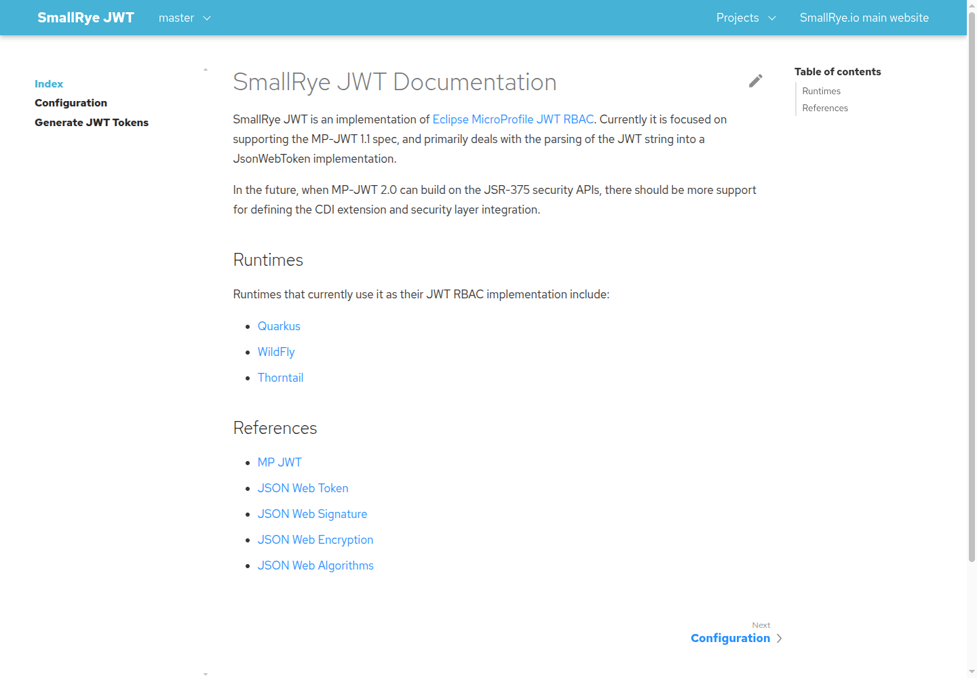The height and width of the screenshot is (678, 977).
Task: Click the sidebar scroll down arrow
Action: click(x=206, y=674)
